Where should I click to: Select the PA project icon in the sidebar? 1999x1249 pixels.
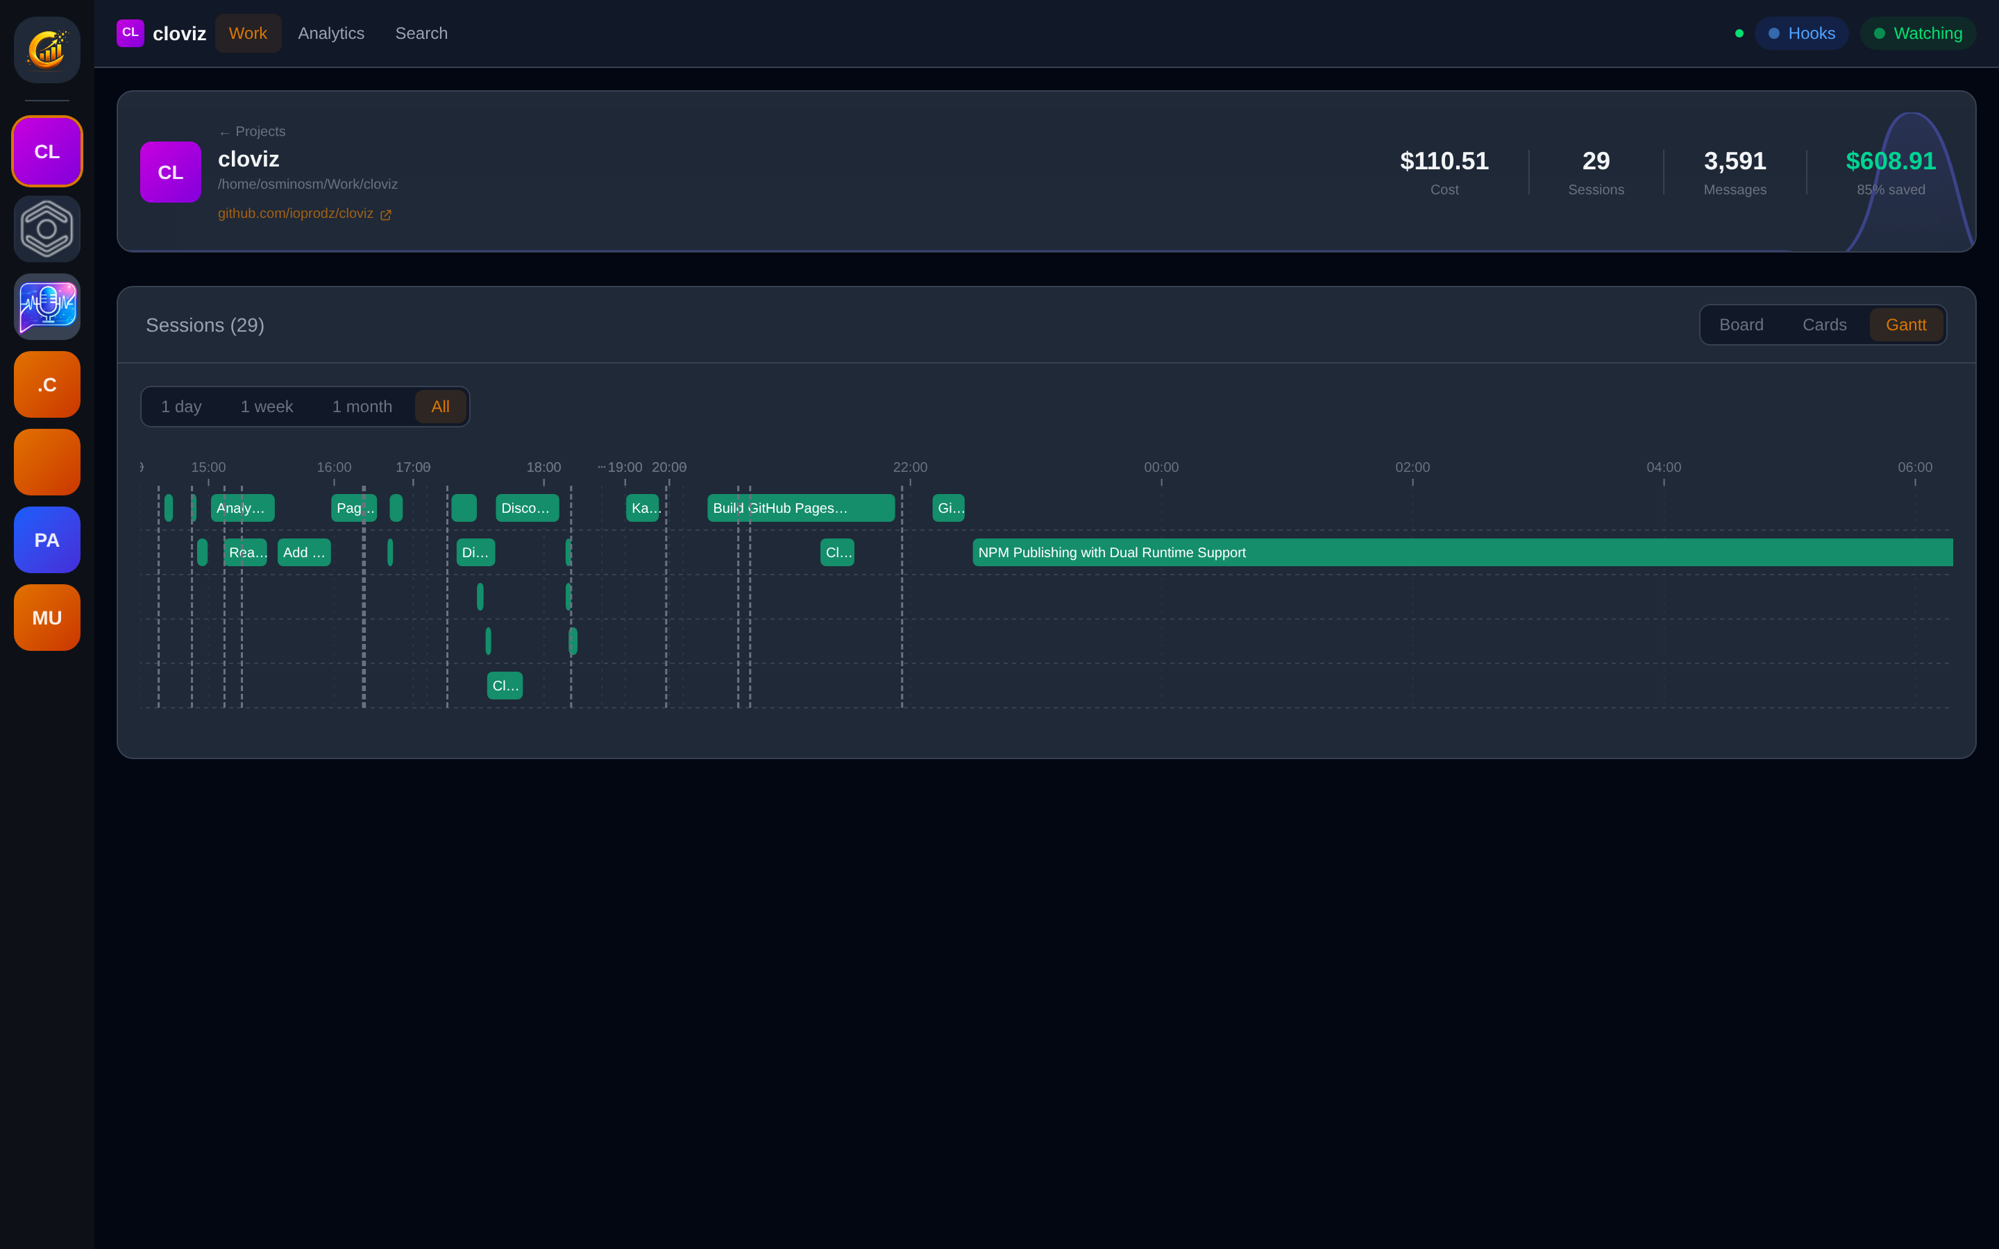[x=47, y=539]
